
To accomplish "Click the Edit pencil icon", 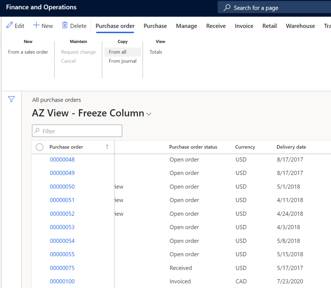I will click(10, 25).
